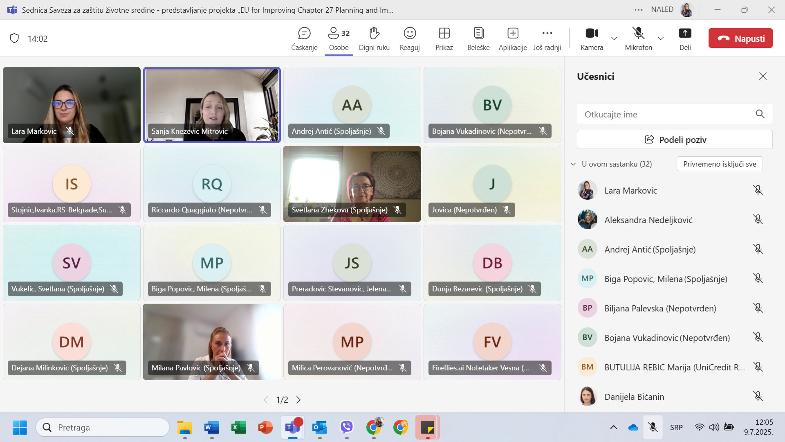The image size is (785, 442).
Task: Click the DM Dejana Milinkovic avatar
Action: [x=72, y=342]
